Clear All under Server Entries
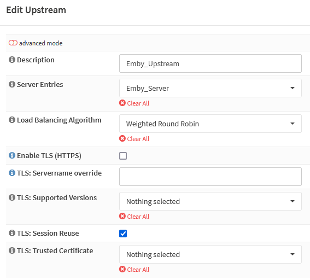 pyautogui.click(x=134, y=103)
